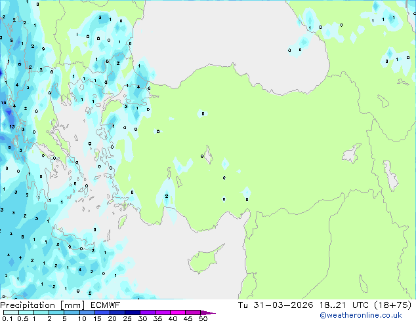Open the weatheronline.co.uk copyright link
The height and width of the screenshot is (321, 416).
coord(361,315)
